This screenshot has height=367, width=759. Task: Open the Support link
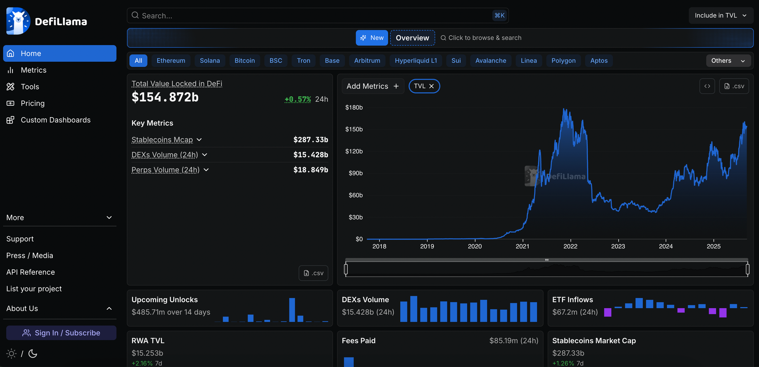tap(20, 239)
